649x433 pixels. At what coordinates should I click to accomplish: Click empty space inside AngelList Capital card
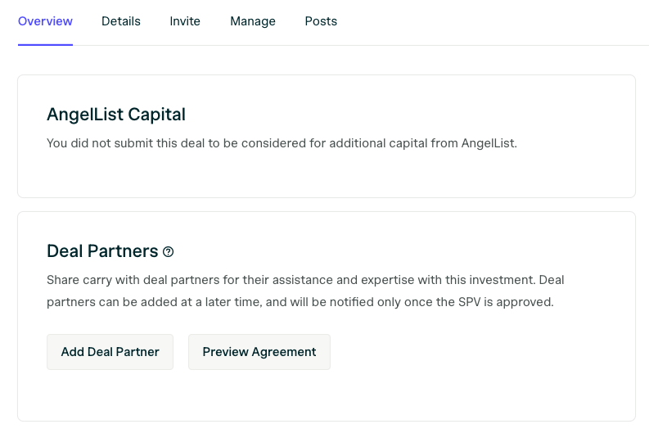tap(327, 174)
